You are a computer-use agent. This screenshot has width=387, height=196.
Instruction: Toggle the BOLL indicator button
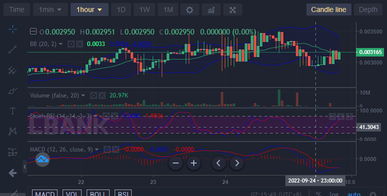[98, 193]
